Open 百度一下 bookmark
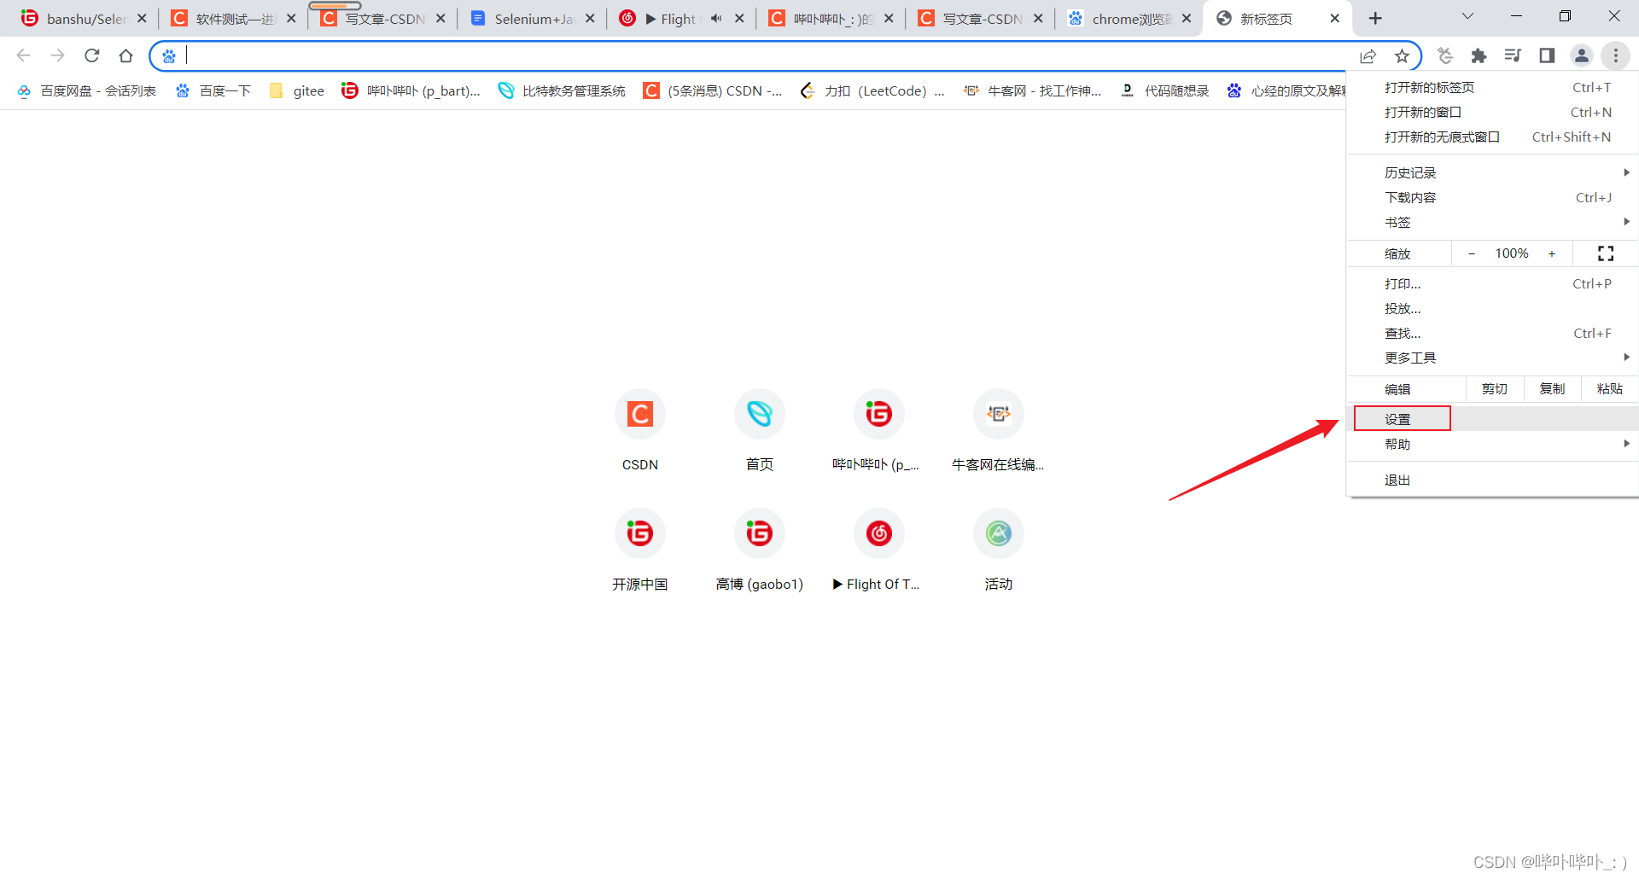 [213, 90]
